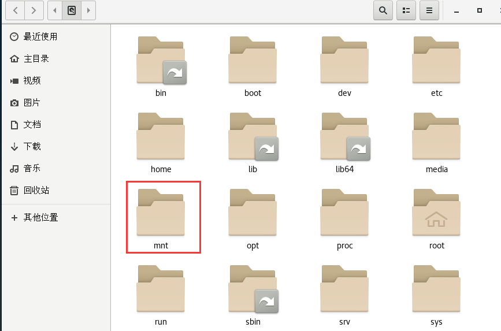The image size is (501, 331).
Task: Open the 下载 downloads location
Action: [x=31, y=146]
